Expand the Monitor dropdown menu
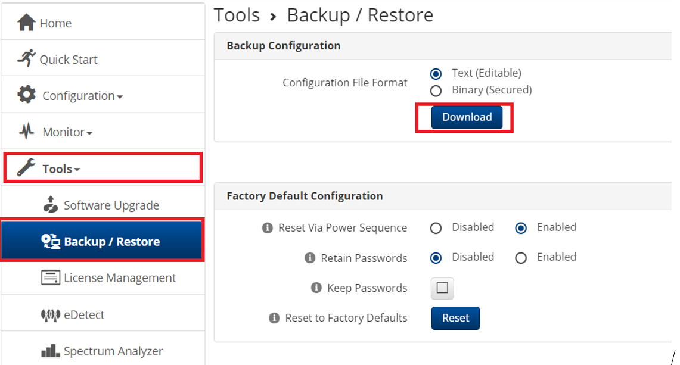The height and width of the screenshot is (365, 680). tap(67, 132)
